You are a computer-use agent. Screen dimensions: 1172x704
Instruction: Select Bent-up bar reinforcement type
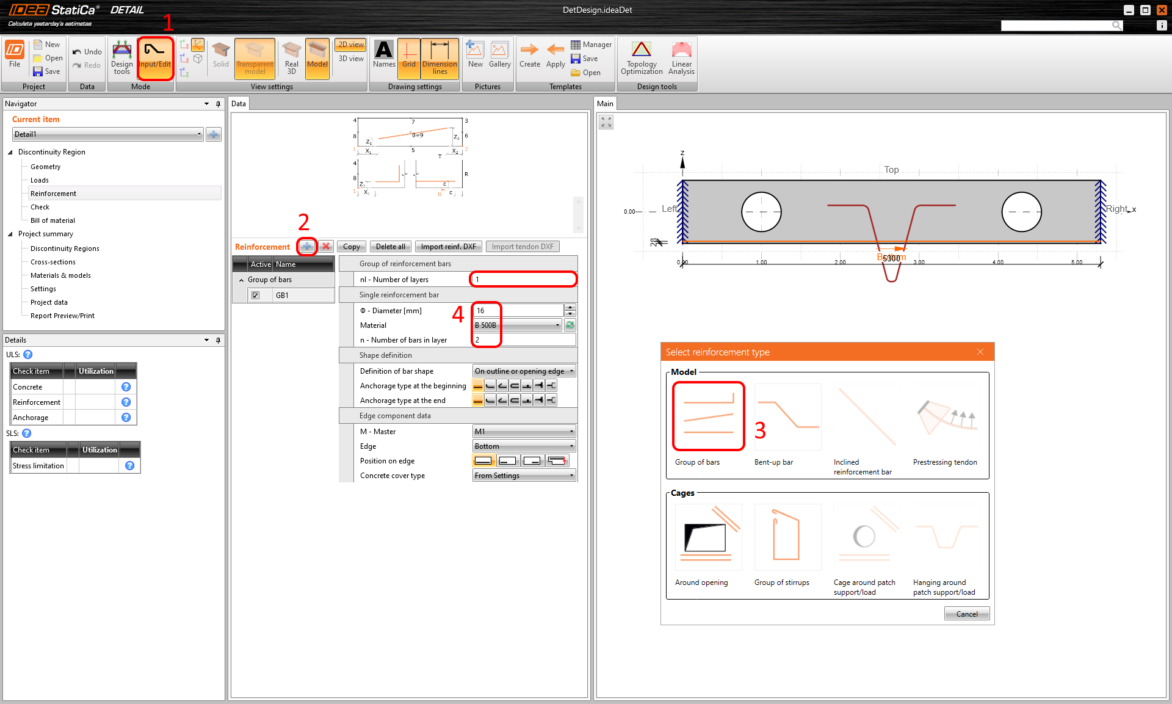pos(787,418)
